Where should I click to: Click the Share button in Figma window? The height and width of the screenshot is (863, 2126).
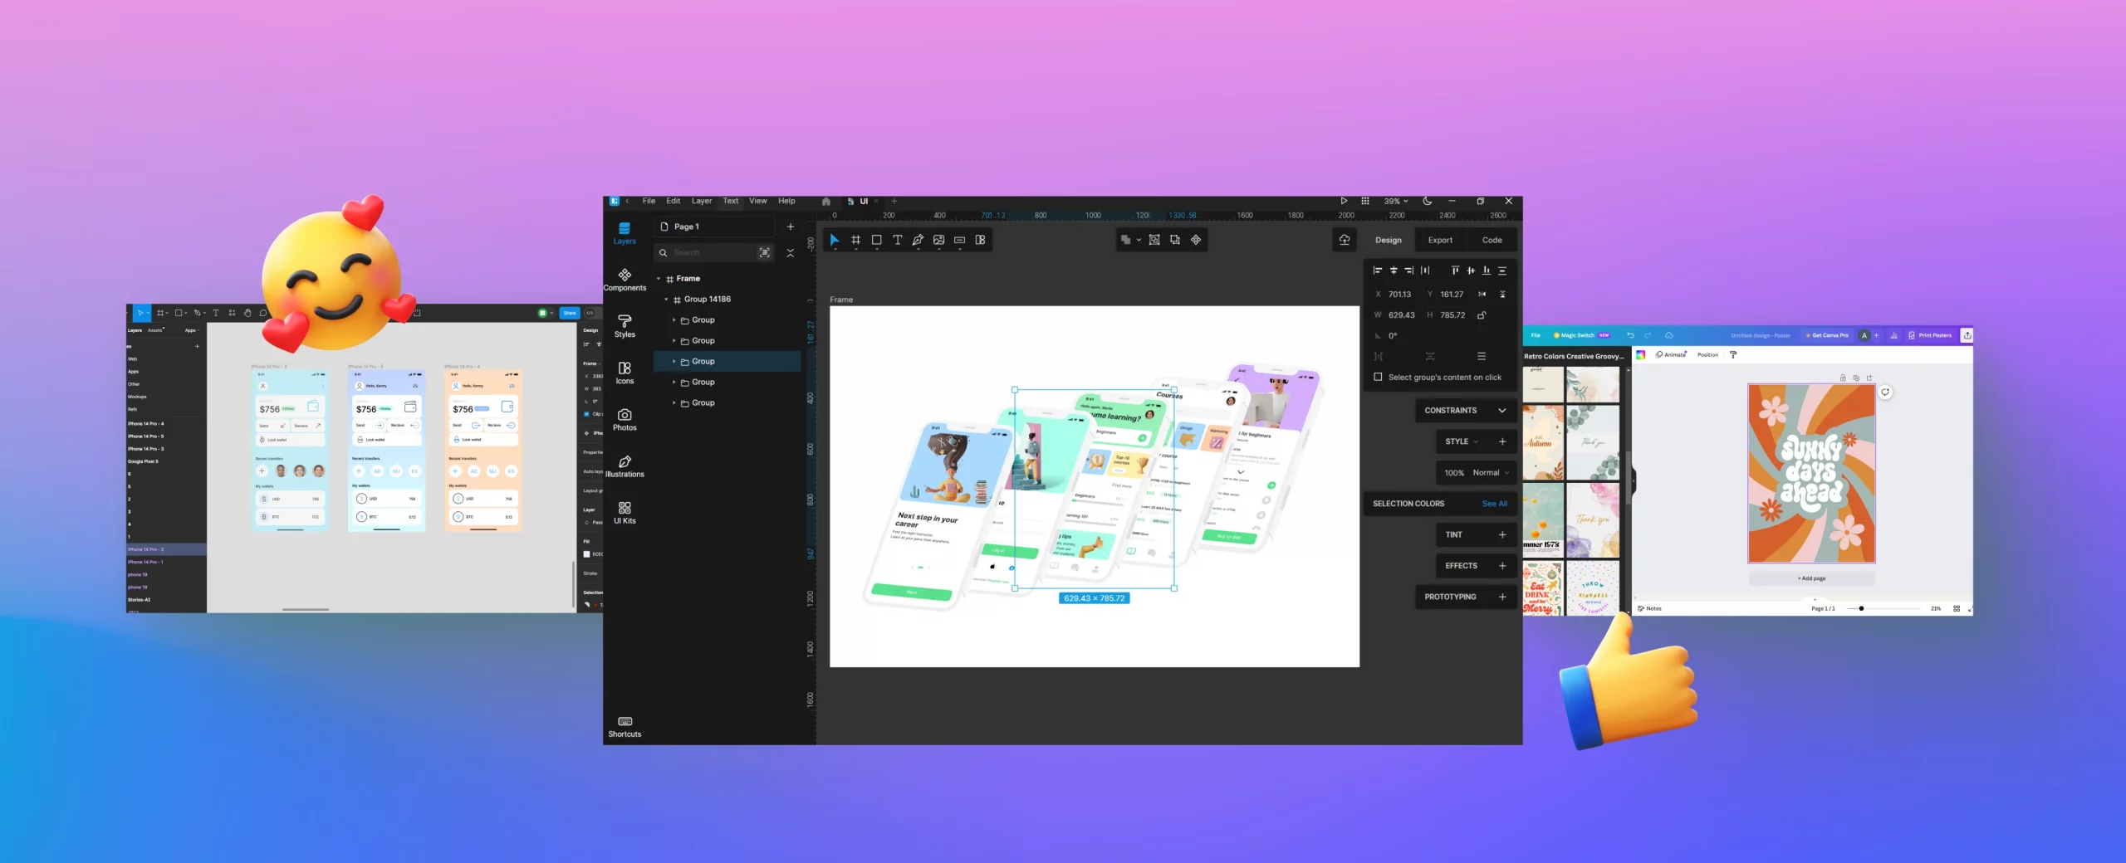(570, 313)
